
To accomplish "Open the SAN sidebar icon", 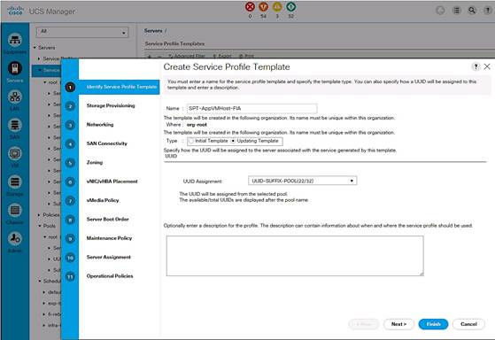I will [x=15, y=125].
